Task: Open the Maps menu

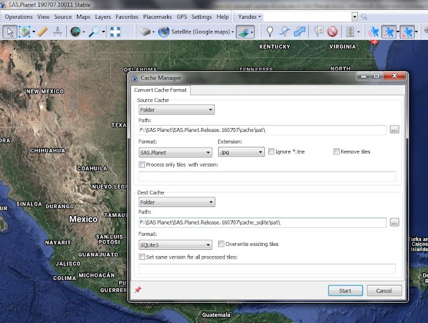Action: pyautogui.click(x=83, y=17)
